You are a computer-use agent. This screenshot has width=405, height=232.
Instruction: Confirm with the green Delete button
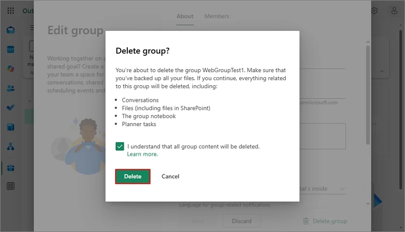pyautogui.click(x=133, y=177)
